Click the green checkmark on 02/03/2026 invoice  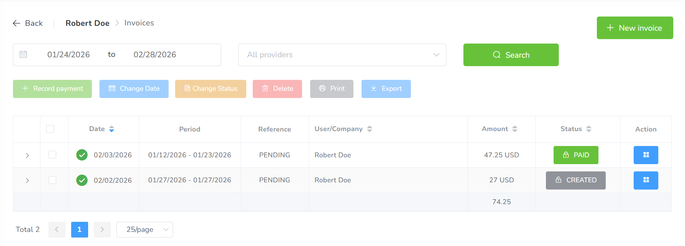[82, 155]
